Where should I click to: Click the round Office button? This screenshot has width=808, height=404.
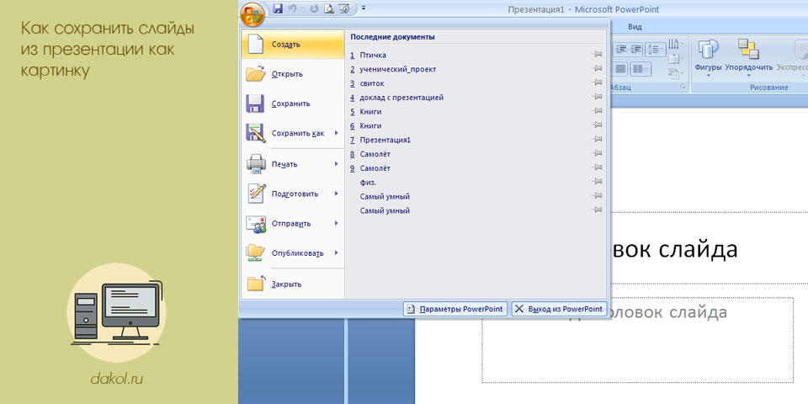(252, 14)
